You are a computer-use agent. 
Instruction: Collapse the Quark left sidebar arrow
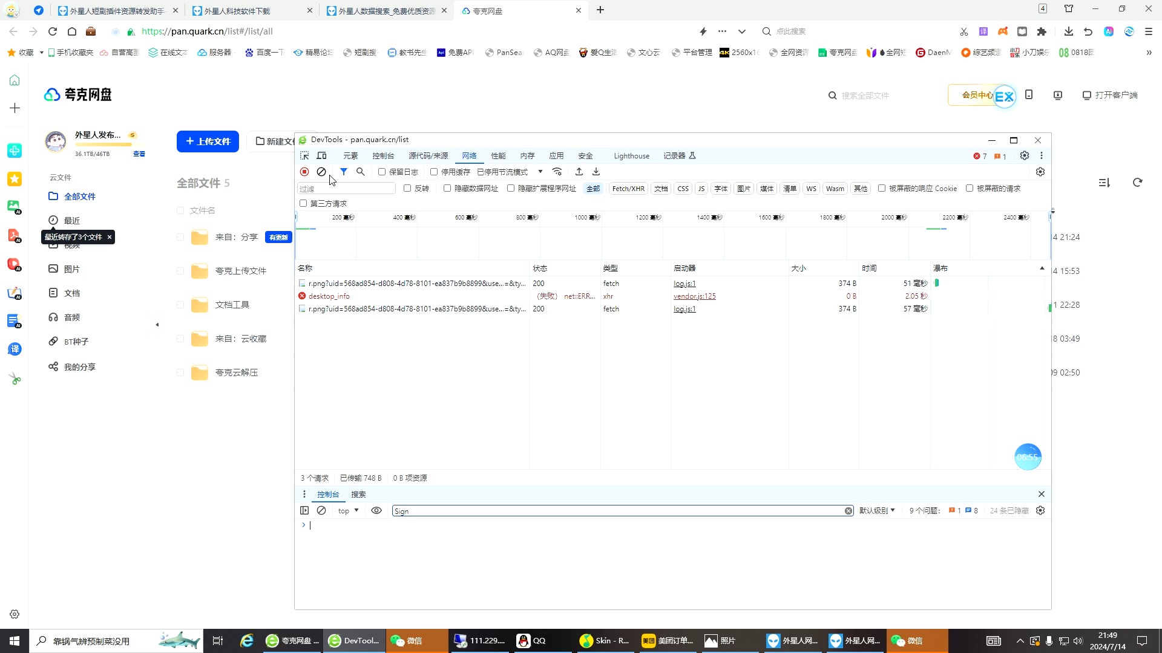tap(157, 325)
